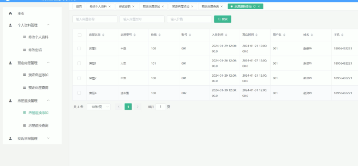The width and height of the screenshot is (358, 166).
Task: Switch to the 首页 tab
Action: click(x=79, y=6)
